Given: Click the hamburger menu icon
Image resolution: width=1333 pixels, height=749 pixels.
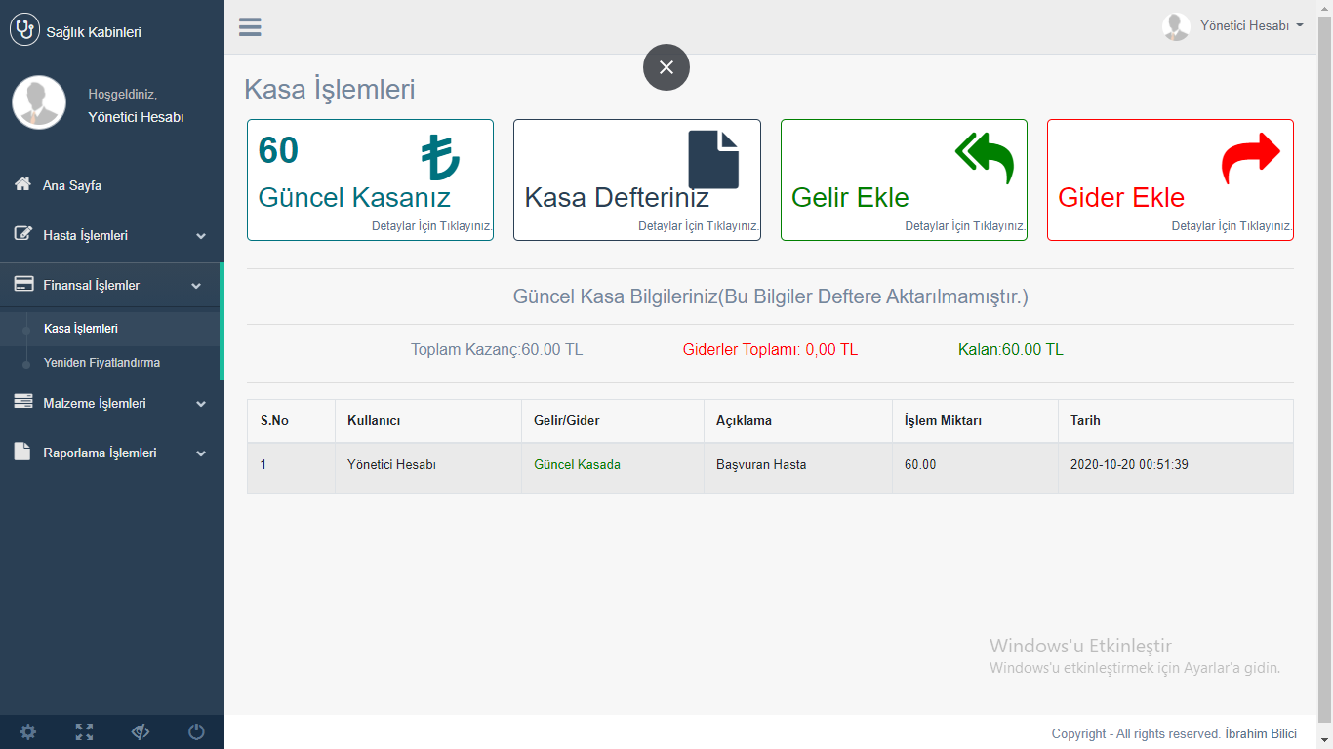Looking at the screenshot, I should click(x=250, y=27).
